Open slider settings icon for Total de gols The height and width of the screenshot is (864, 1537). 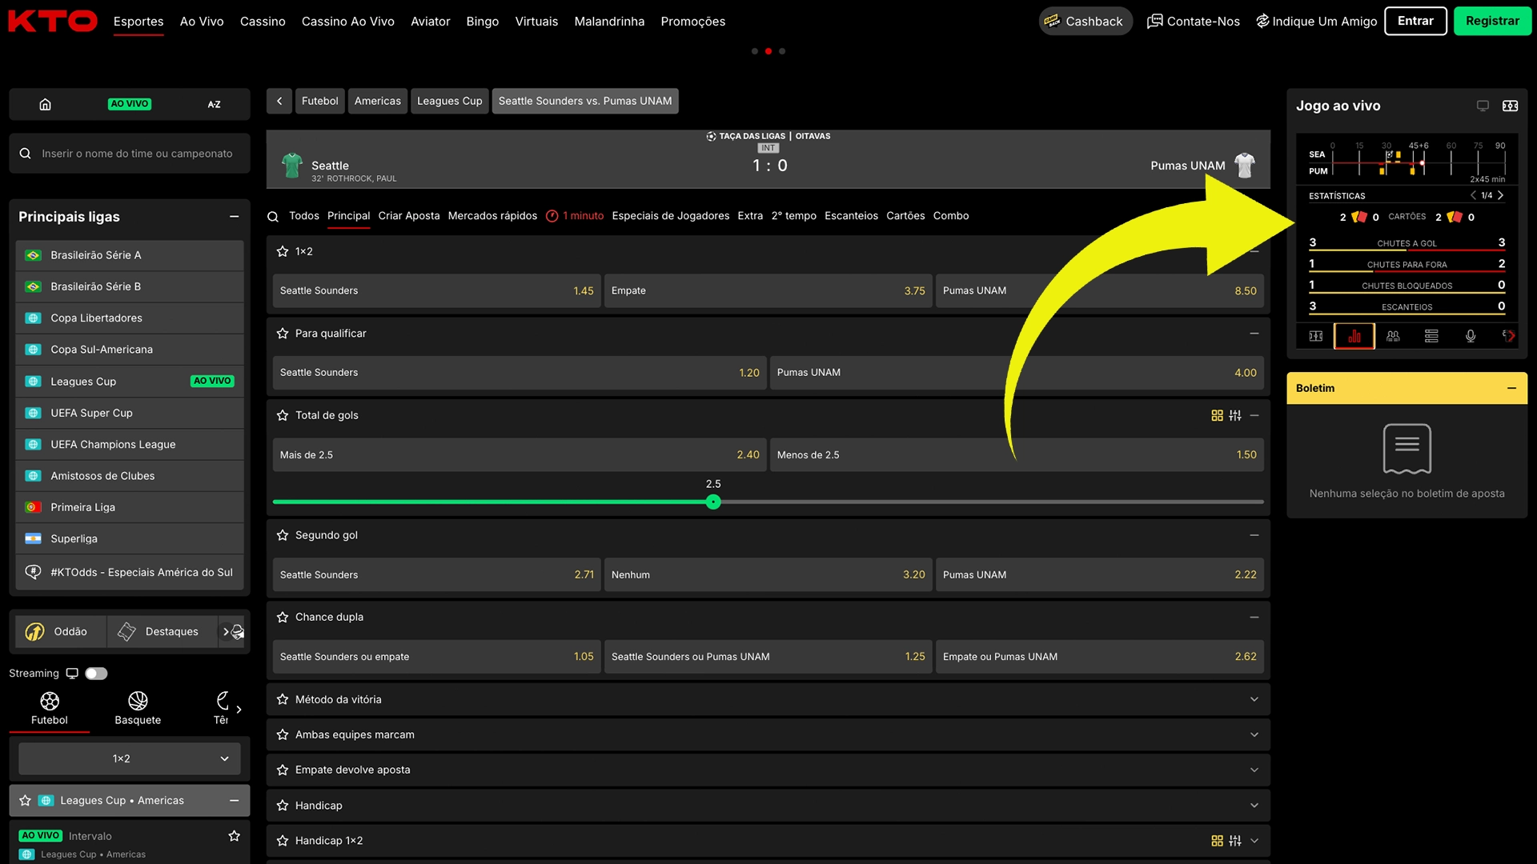click(1235, 415)
